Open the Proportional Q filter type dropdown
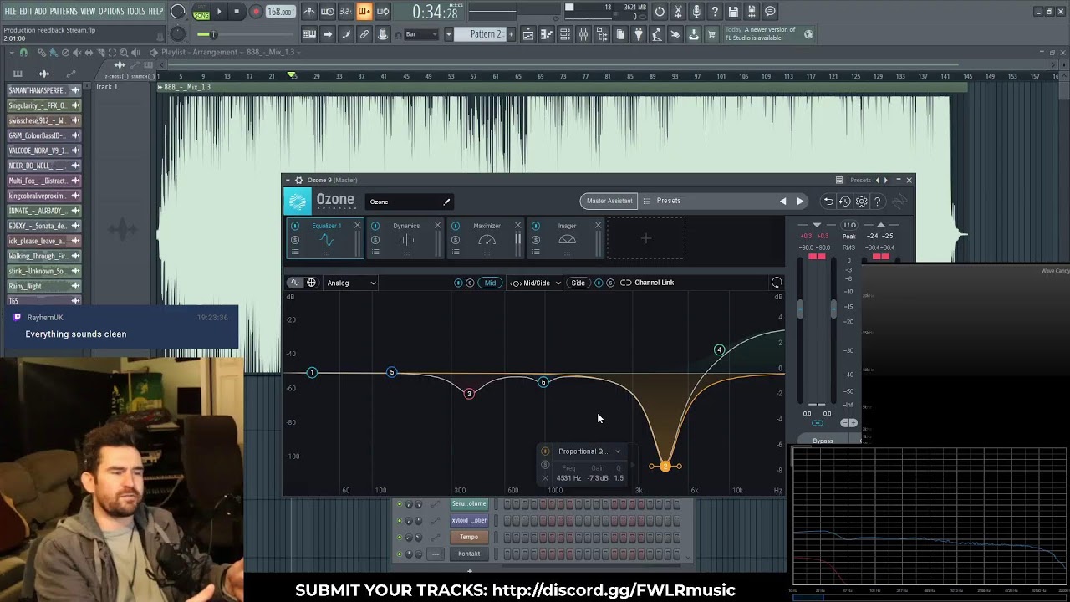Viewport: 1070px width, 602px height. (x=589, y=451)
